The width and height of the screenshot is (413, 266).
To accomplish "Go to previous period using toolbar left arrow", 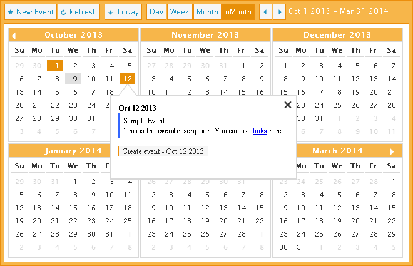I will 265,12.
